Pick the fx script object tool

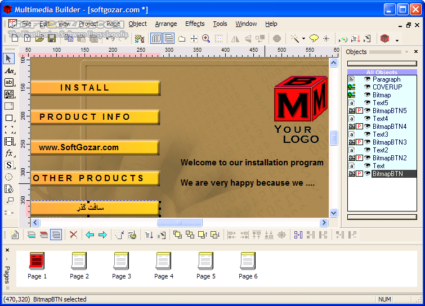pos(9,153)
